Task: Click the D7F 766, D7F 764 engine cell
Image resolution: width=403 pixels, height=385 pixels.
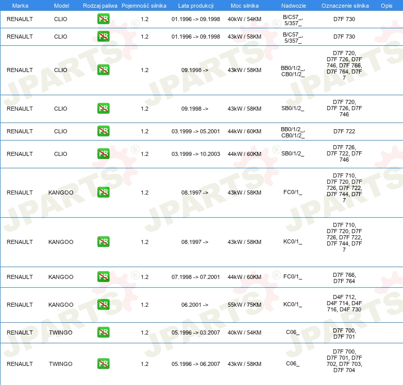Action: point(344,278)
